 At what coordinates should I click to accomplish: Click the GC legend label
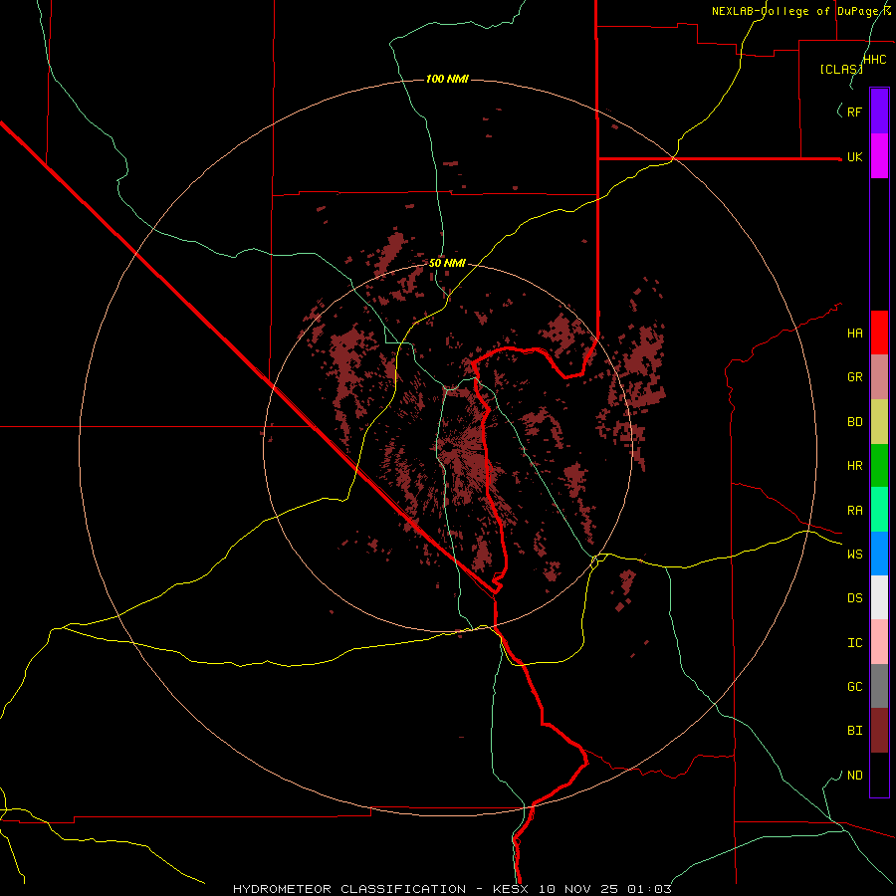(855, 687)
